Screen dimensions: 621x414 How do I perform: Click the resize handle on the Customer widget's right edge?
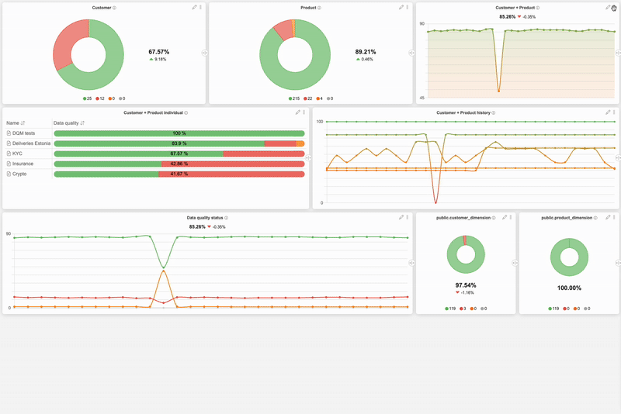205,53
